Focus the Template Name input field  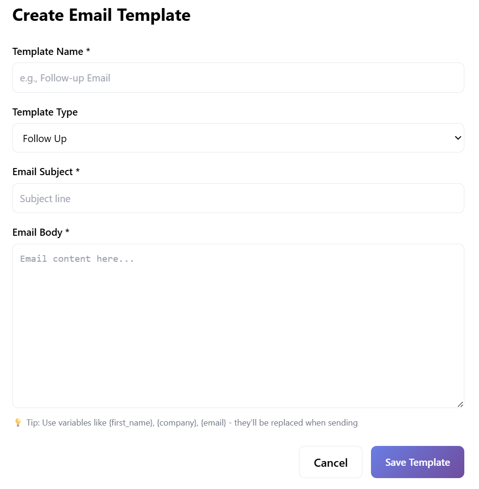pyautogui.click(x=238, y=78)
